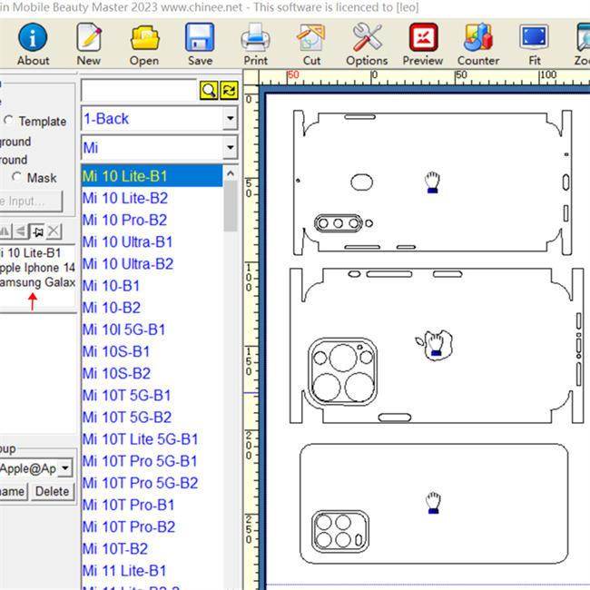This screenshot has width=590, height=590.
Task: Click the Delete button
Action: click(x=53, y=491)
